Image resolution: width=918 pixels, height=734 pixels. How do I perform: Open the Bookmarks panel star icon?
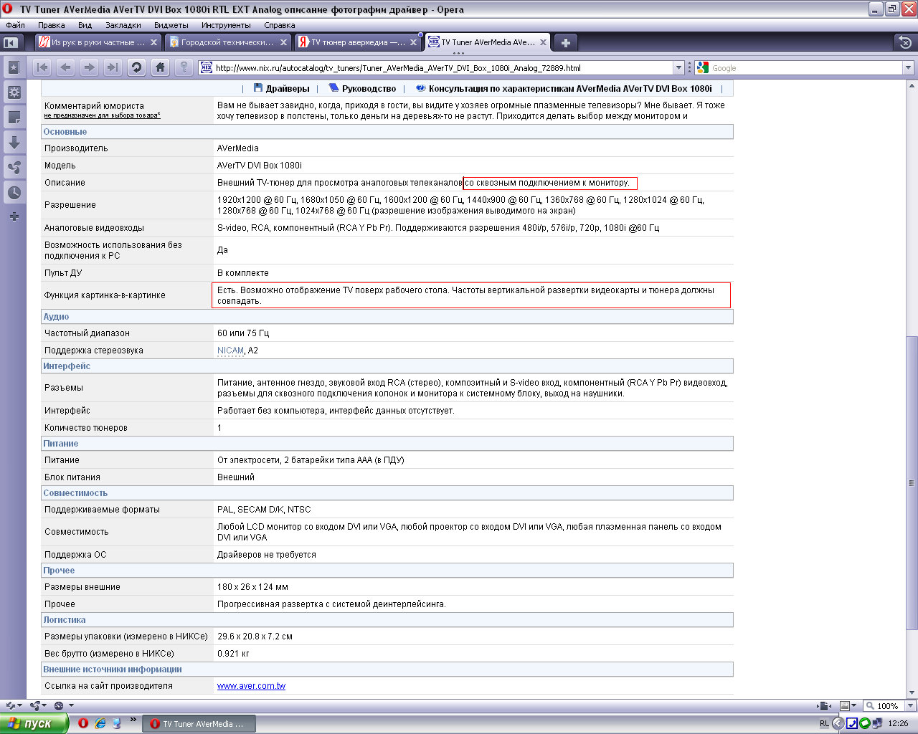point(14,67)
